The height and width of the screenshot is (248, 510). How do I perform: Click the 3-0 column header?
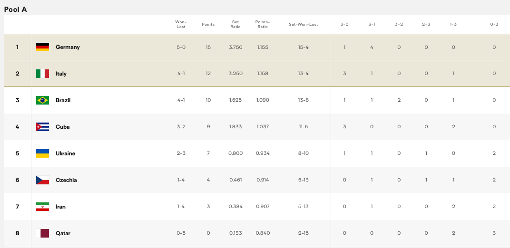(344, 24)
